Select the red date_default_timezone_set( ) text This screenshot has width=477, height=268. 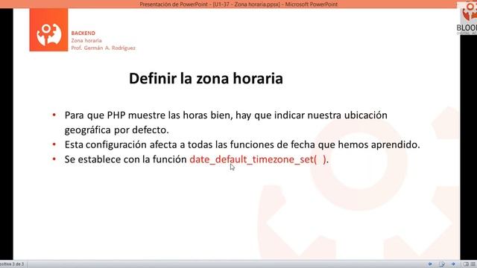coord(258,159)
